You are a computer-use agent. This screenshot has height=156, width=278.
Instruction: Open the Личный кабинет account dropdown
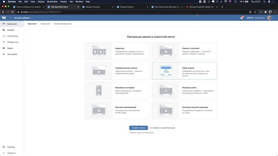point(23,18)
